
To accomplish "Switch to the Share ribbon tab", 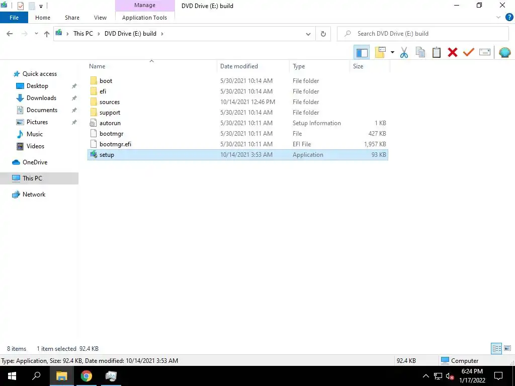I will click(x=72, y=18).
